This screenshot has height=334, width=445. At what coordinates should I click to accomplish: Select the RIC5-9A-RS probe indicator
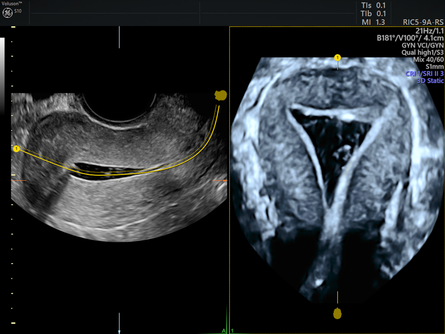pos(423,21)
